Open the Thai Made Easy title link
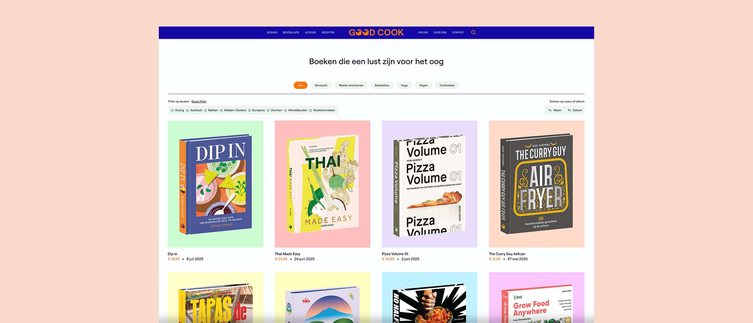 [287, 254]
